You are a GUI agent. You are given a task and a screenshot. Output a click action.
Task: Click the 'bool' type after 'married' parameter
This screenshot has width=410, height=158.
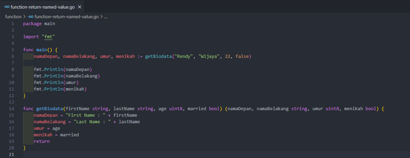[x=214, y=109]
